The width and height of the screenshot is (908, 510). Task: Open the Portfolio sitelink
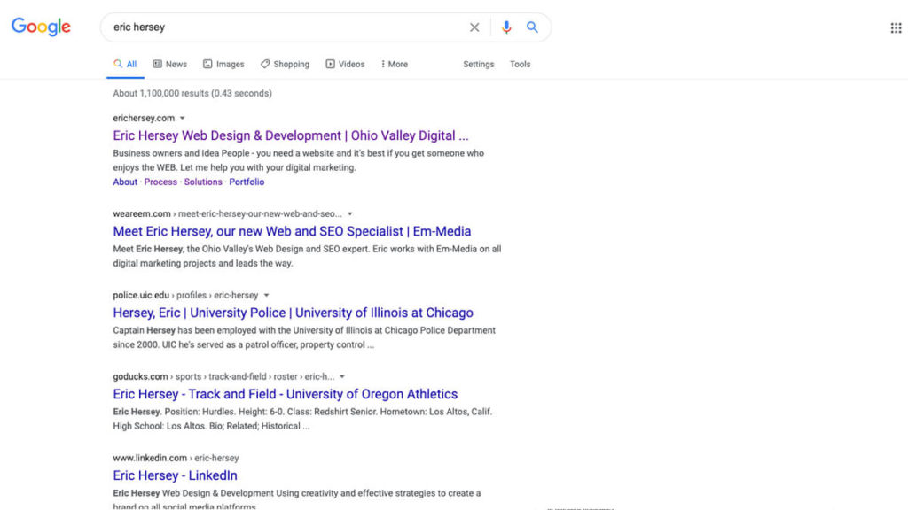coord(247,182)
